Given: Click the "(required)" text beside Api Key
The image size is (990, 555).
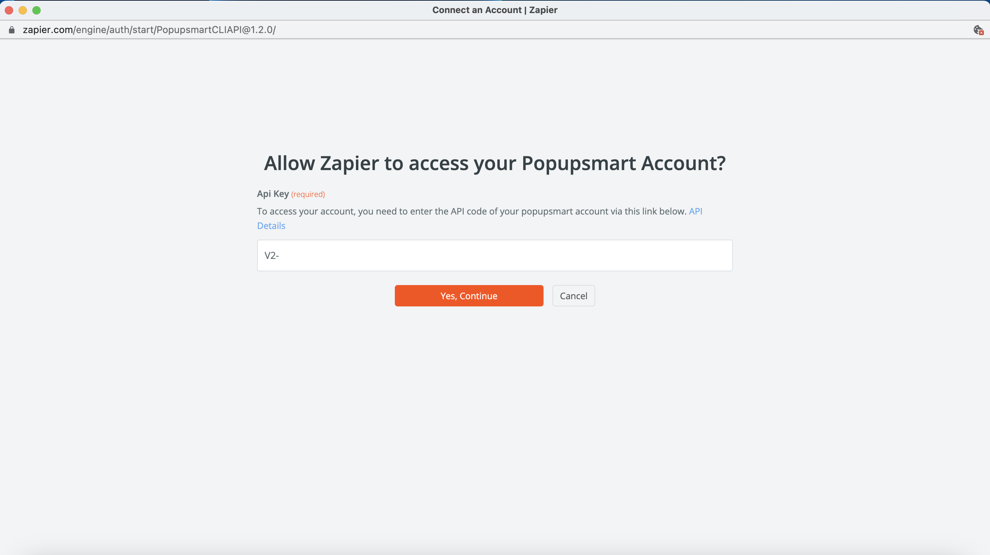Looking at the screenshot, I should pyautogui.click(x=308, y=194).
